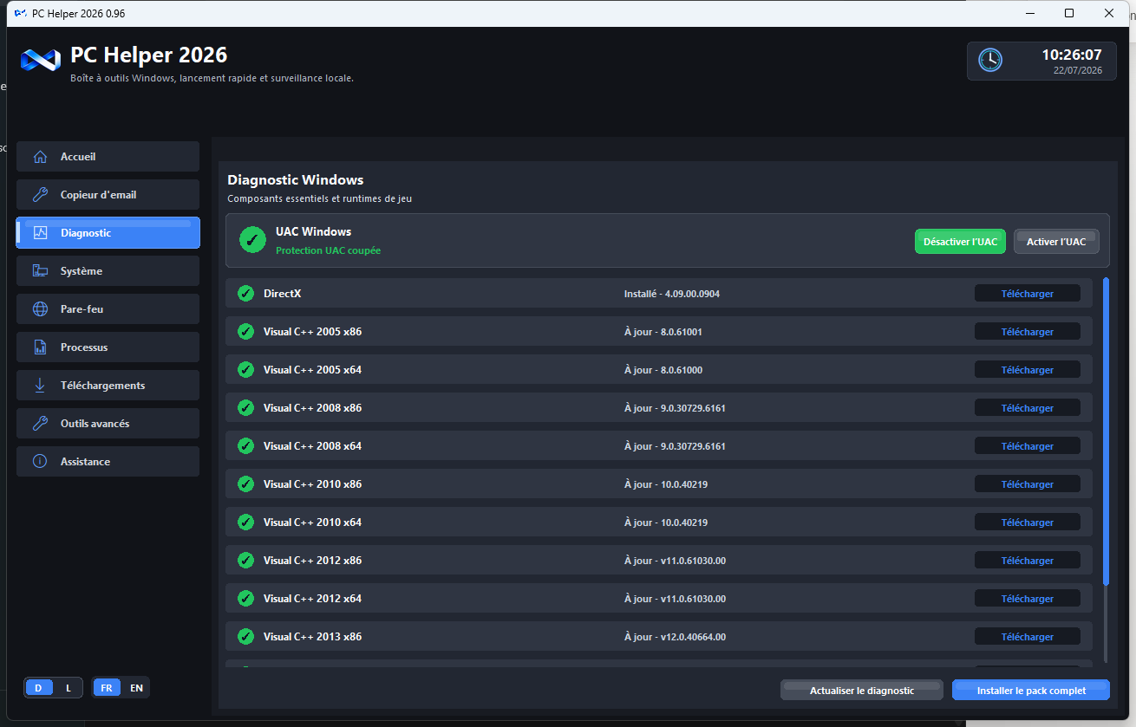The image size is (1136, 727).
Task: Click Télécharger for Visual C++ 2013 x86
Action: (1028, 637)
